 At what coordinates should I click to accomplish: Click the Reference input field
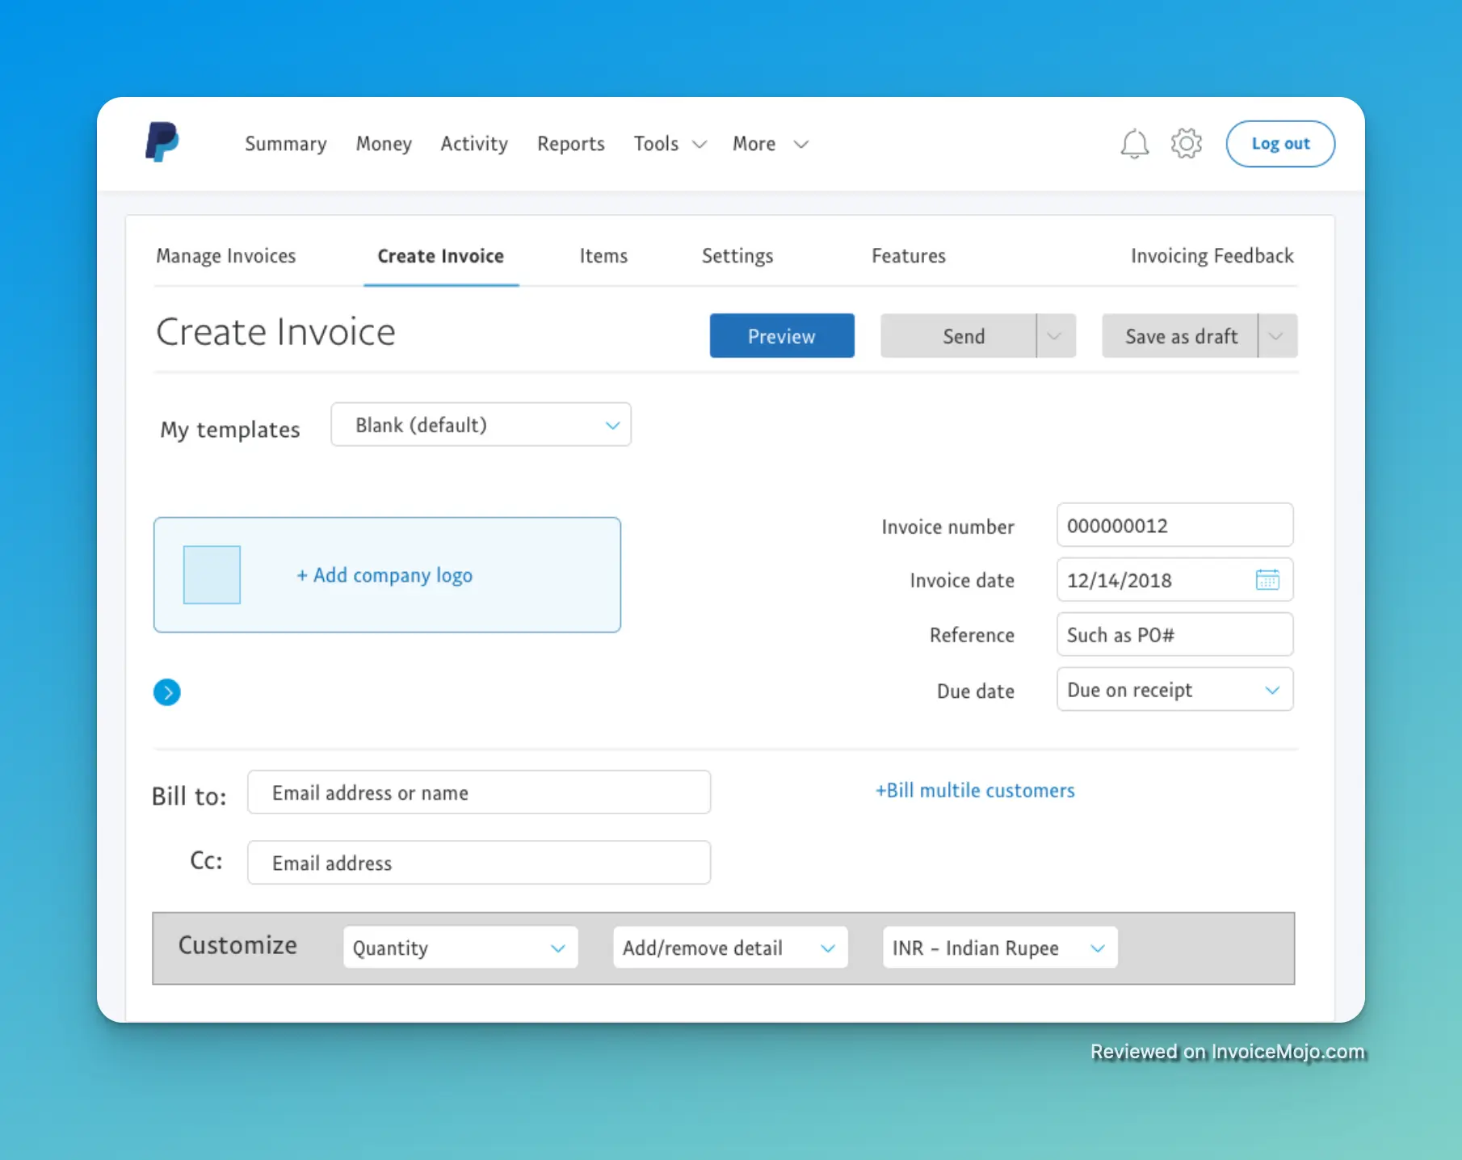click(1174, 634)
